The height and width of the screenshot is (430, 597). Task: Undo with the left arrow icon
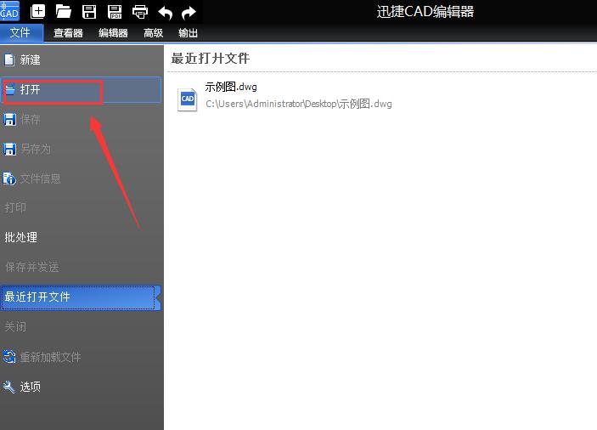166,13
